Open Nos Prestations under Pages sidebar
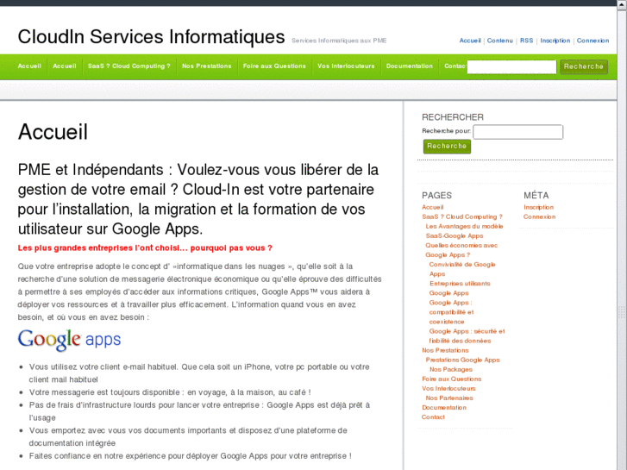Viewport: 627px width, 470px height. pos(445,350)
